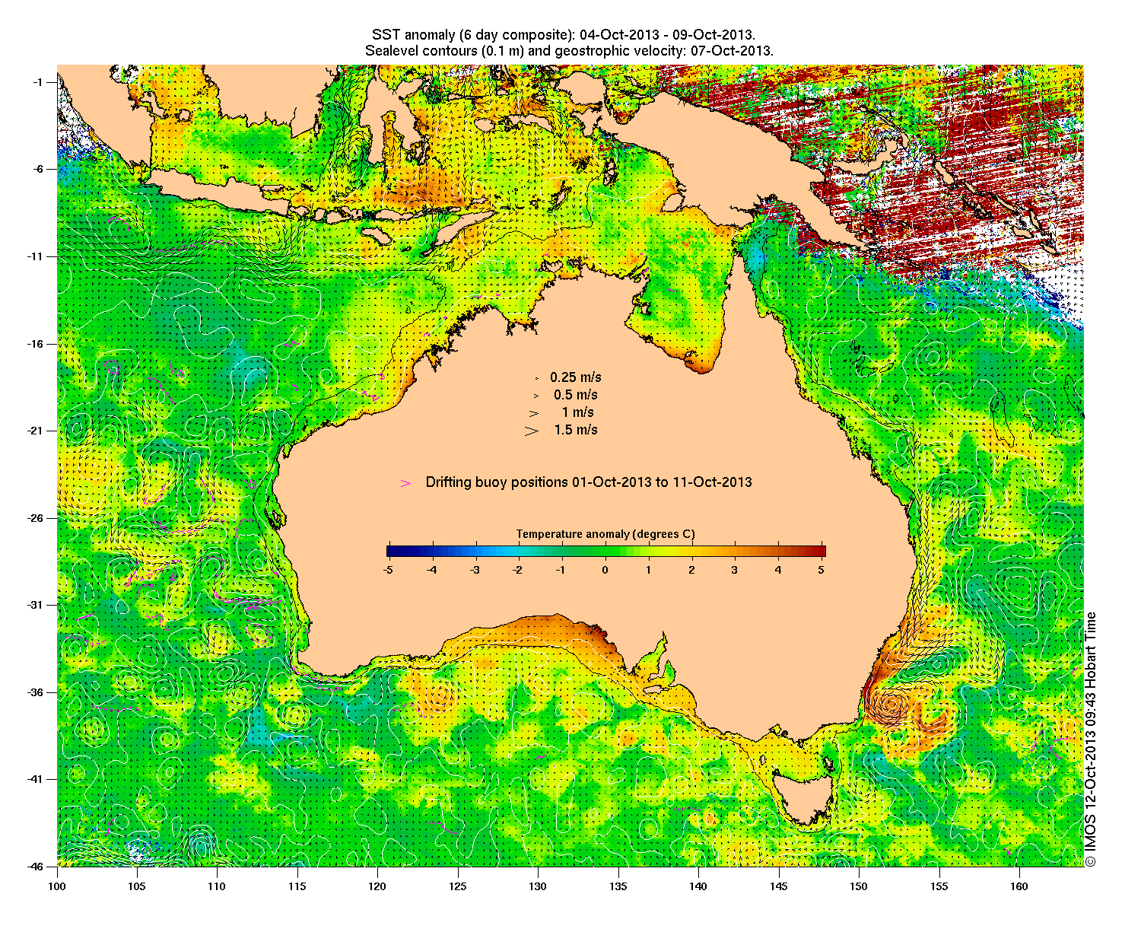Click the 1 m/s legend arrow symbol
Image resolution: width=1141 pixels, height=932 pixels.
click(534, 413)
